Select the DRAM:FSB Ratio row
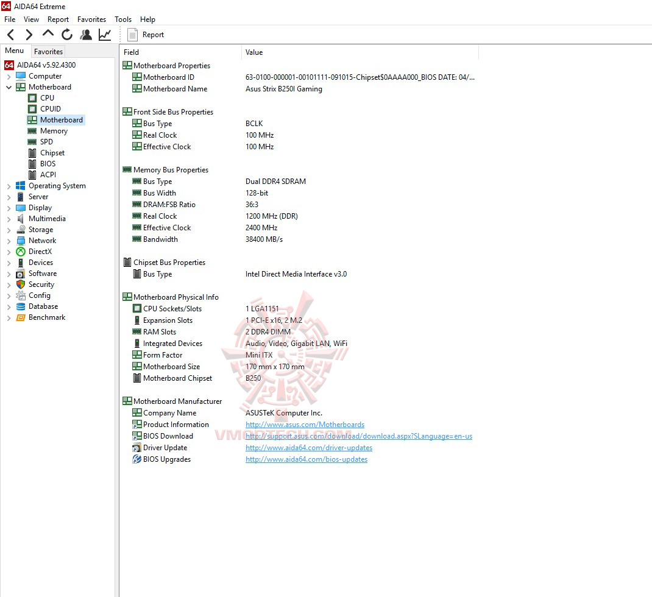Viewport: 652px width, 597px height. [299, 205]
